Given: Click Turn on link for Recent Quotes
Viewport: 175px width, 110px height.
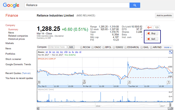Looking at the screenshot, I should point(26,73).
